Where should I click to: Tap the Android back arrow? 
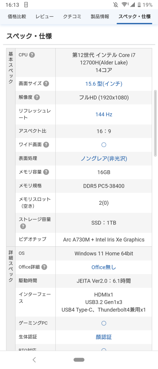pyautogui.click(x=34, y=360)
